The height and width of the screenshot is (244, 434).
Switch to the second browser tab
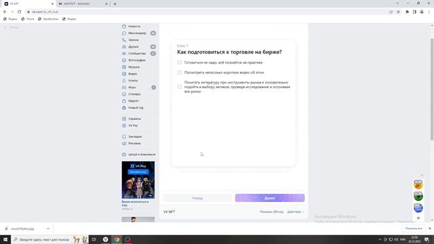[x=82, y=4]
